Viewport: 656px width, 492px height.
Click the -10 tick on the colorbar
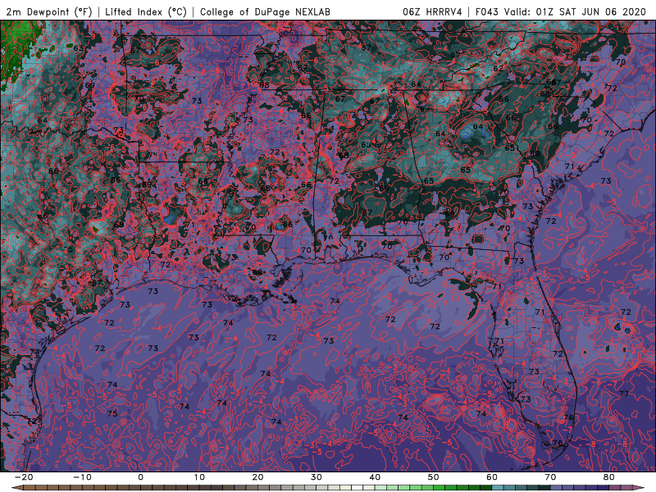pos(81,477)
